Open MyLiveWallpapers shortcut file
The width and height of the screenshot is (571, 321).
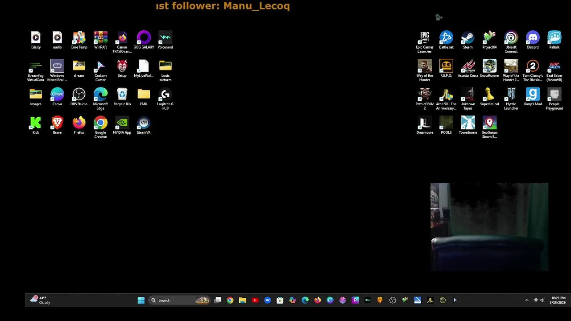tap(144, 69)
